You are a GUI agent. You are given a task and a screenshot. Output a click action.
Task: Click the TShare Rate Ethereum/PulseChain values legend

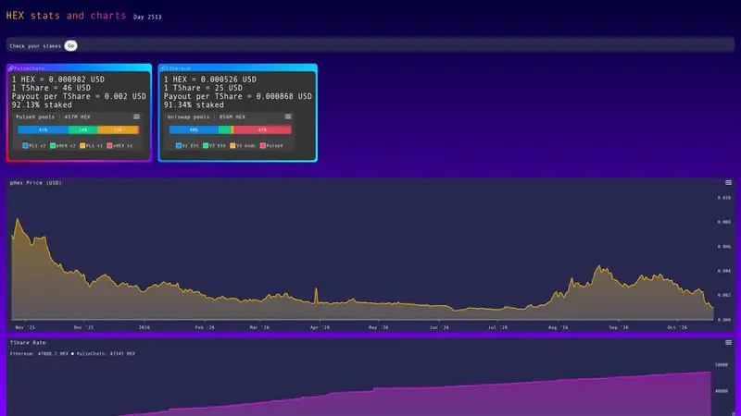[x=72, y=353]
